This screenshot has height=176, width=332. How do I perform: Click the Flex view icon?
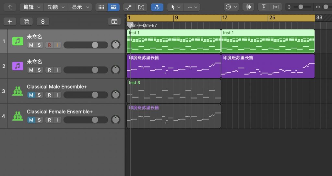tap(141, 7)
